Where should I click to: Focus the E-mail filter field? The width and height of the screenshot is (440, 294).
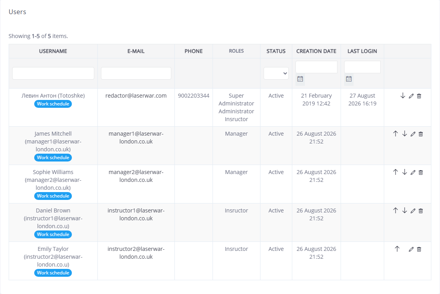pyautogui.click(x=136, y=73)
